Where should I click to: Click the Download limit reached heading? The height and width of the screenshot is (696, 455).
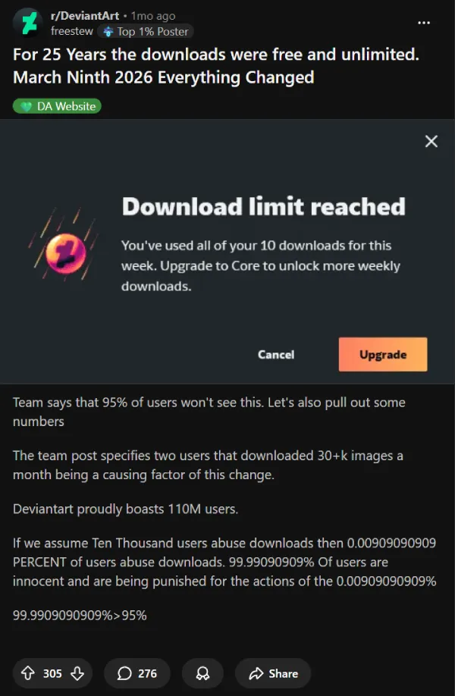click(x=264, y=206)
